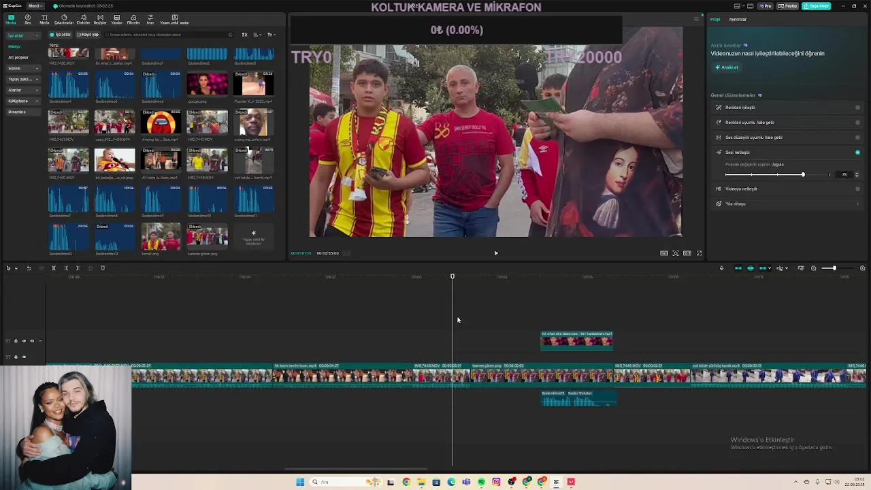Screen dimensions: 871x490
Task: Toggle main track magnet
Action: point(738,268)
